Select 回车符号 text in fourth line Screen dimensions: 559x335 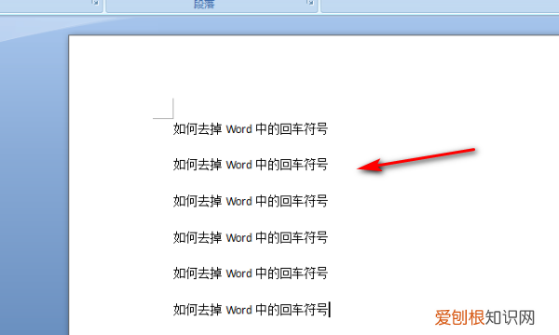304,237
